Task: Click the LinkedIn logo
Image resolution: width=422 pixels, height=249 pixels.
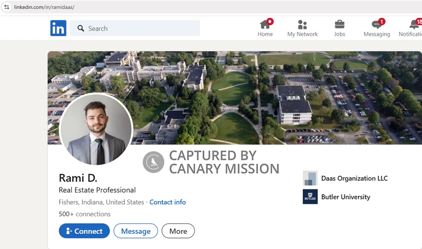Action: [58, 28]
